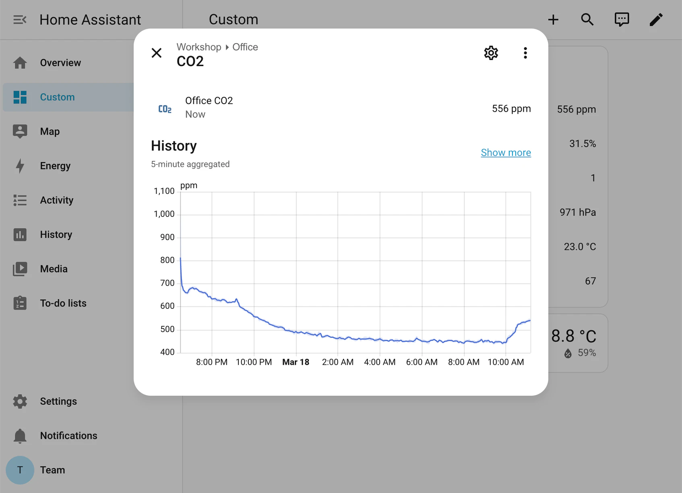
Task: Click the Show more history link
Action: (x=506, y=152)
